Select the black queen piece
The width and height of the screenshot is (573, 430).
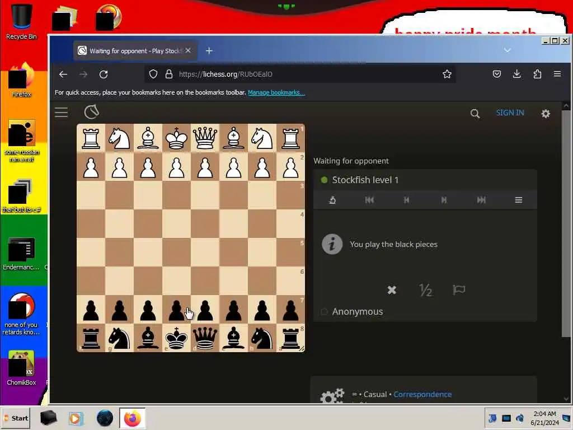205,338
